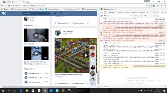Like the post with Подобається 2
167x93 pixels.
tap(62, 83)
